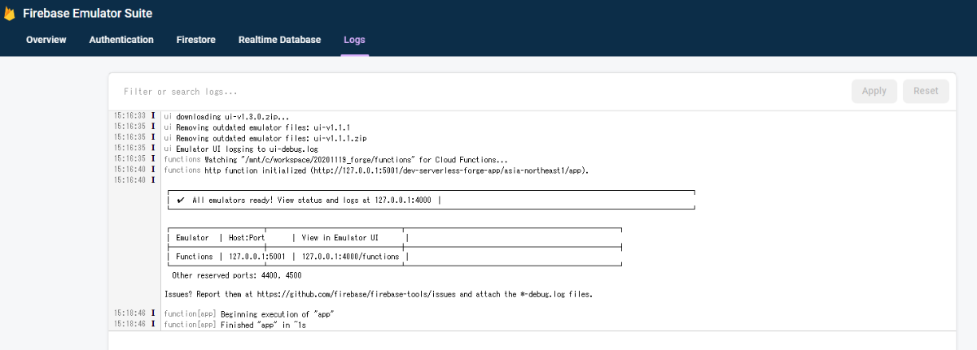Click the Issues report github line
Viewport: 977px width, 350px height.
tap(379, 293)
